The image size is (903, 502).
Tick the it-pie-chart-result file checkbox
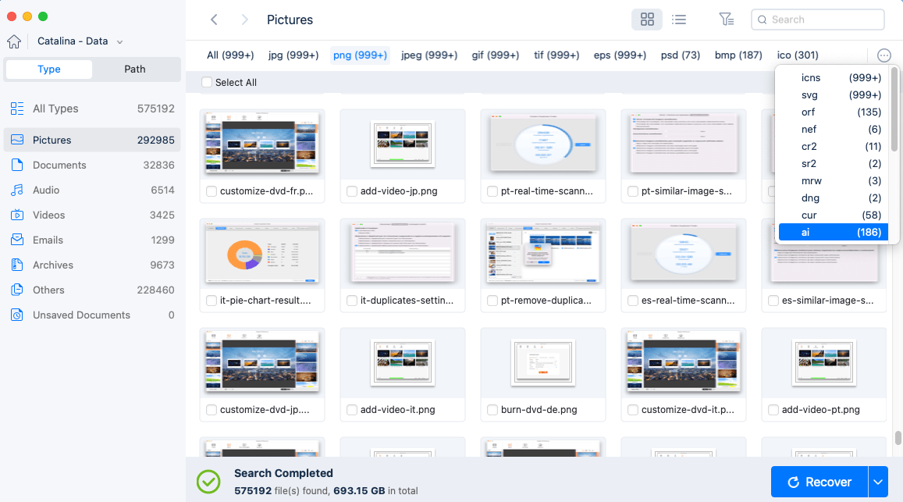(x=212, y=301)
